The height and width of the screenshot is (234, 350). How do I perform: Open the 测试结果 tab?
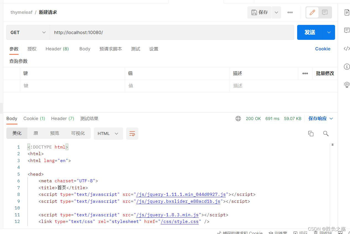tap(89, 119)
